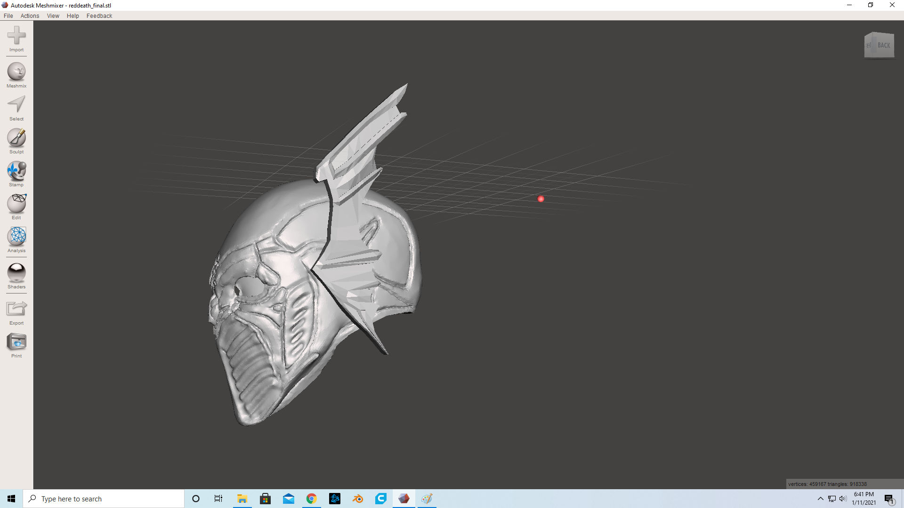Click the Import tool icon
Screen dimensions: 904x508
click(x=16, y=35)
